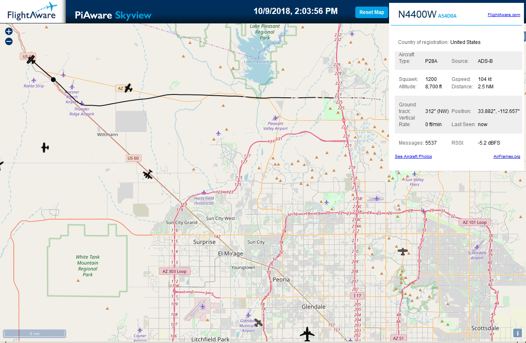Screen dimensions: 526x343
Task: Select the N4400W aircraft at track's northwest end
Action: [31, 60]
